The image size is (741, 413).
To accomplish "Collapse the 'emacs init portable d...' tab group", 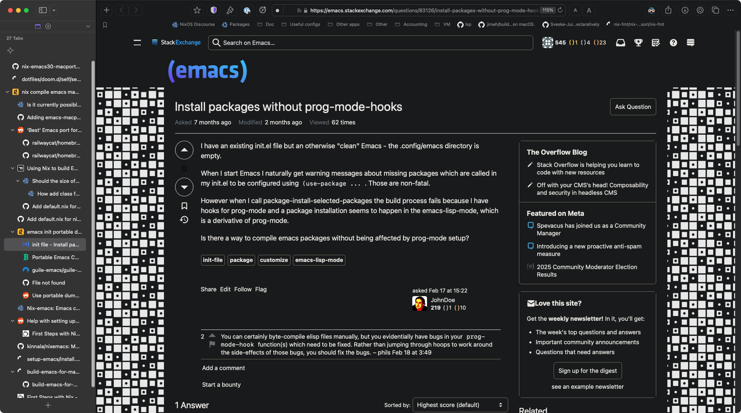I will point(13,232).
